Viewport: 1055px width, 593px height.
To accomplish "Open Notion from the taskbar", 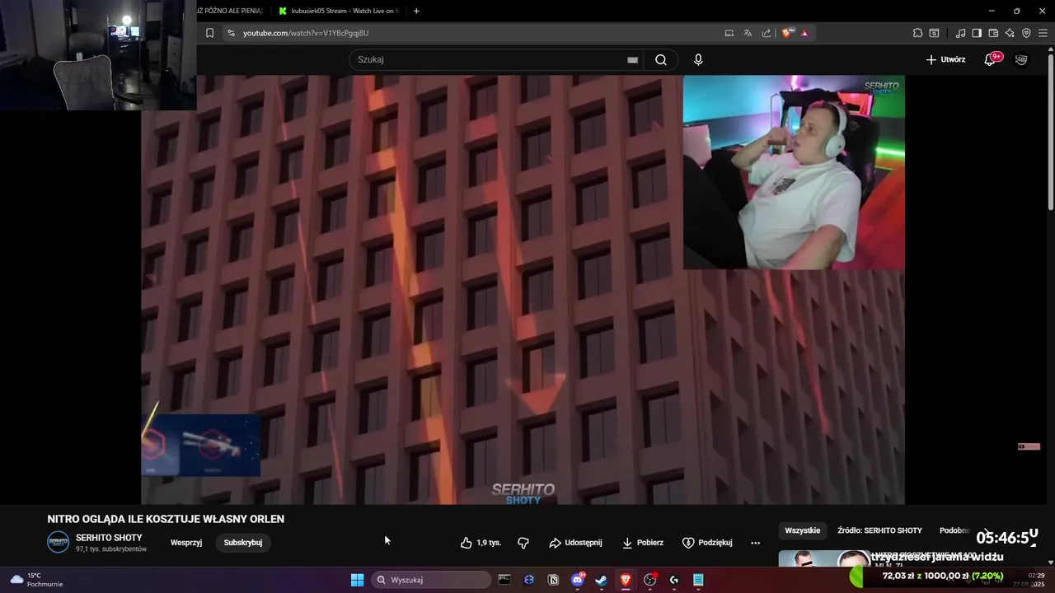I will [553, 580].
